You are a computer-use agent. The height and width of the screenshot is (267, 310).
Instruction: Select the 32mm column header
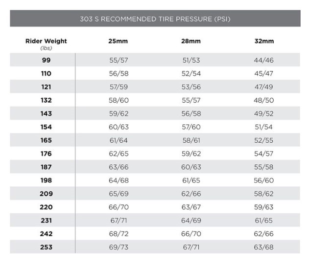pos(264,41)
